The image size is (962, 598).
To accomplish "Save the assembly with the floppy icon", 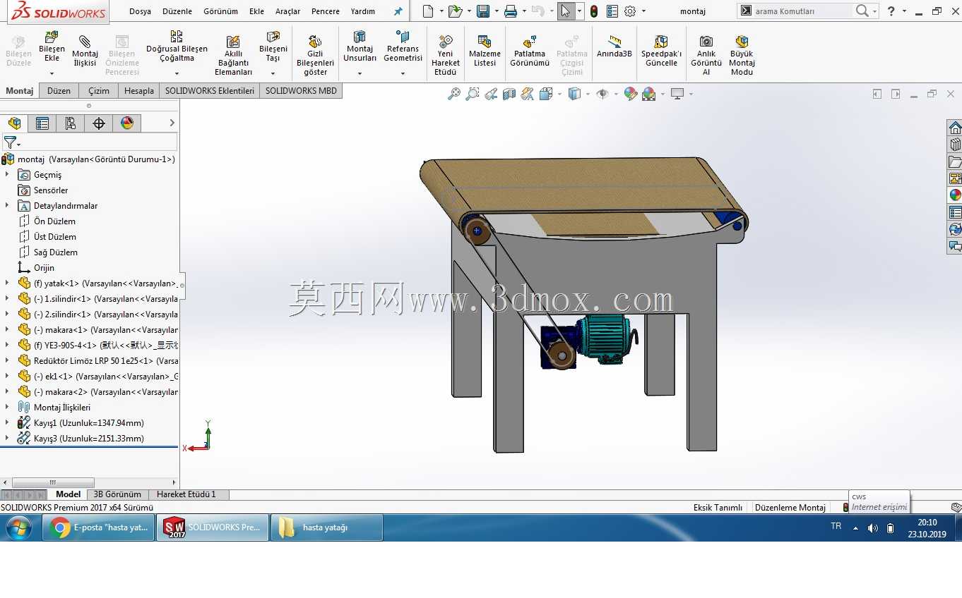I will (x=483, y=11).
